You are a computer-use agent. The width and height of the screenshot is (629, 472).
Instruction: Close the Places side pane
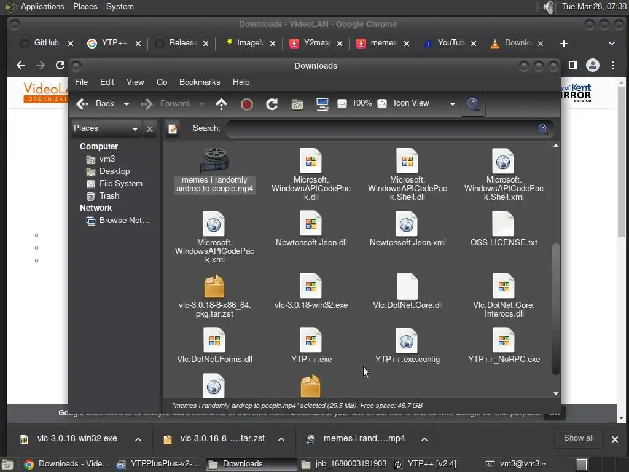(x=150, y=129)
